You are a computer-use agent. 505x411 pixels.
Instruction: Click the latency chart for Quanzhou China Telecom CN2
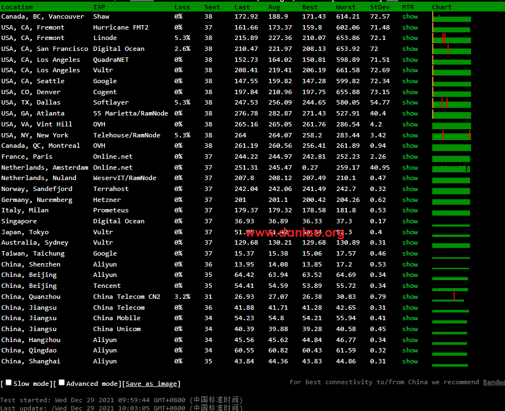pyautogui.click(x=448, y=296)
